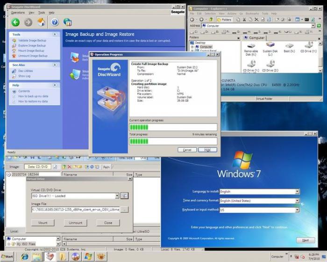This screenshot has width=327, height=262.
Task: Open How to restore my data
Action: pos(33,102)
